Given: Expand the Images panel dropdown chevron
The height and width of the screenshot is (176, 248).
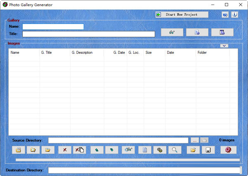Looking at the screenshot, I should tap(224, 46).
